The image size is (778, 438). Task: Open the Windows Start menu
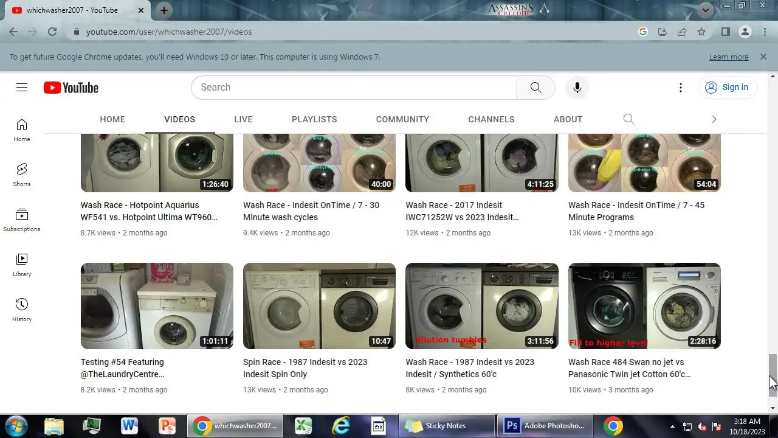coord(16,426)
